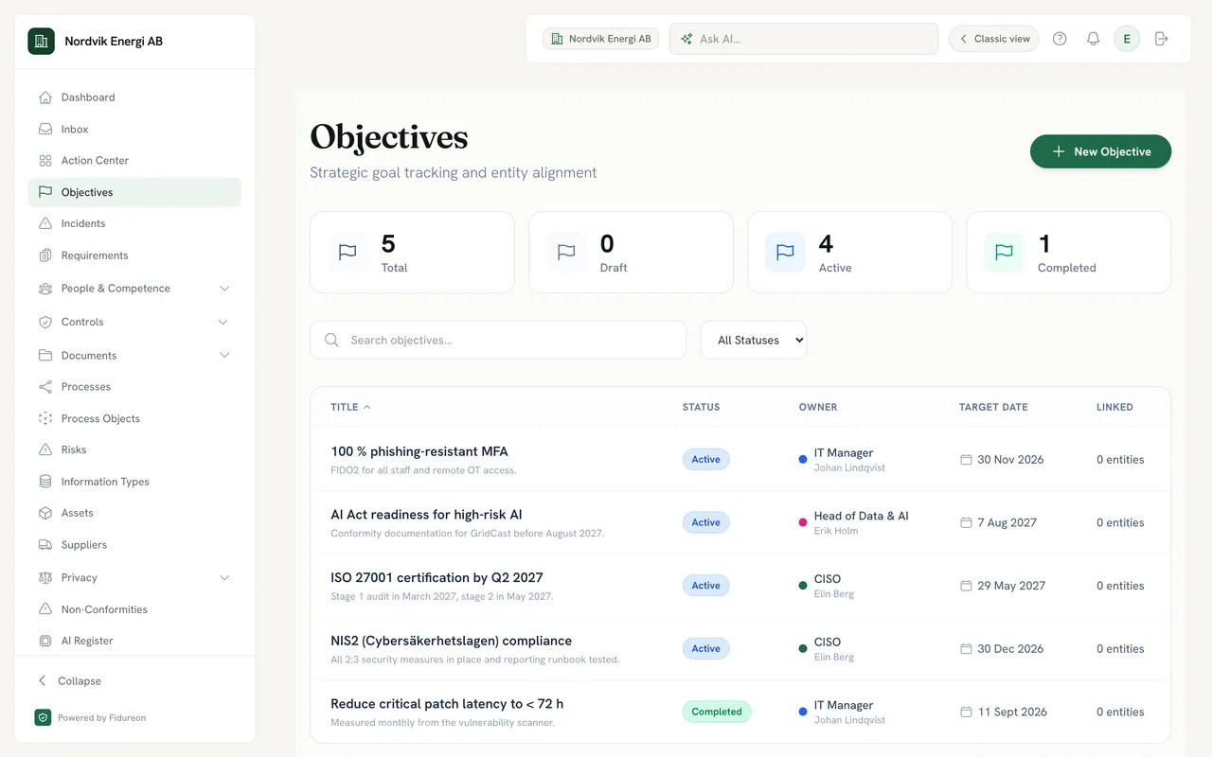Open NIS2 (Cybersäkerhetslagen) compliance objective
This screenshot has height=757, width=1212.
pos(451,641)
